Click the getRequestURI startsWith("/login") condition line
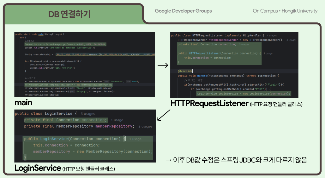325x178 pixels. [x=234, y=84]
